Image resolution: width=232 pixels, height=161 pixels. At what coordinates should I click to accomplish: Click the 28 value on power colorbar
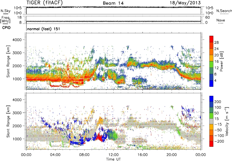[x=216, y=42]
